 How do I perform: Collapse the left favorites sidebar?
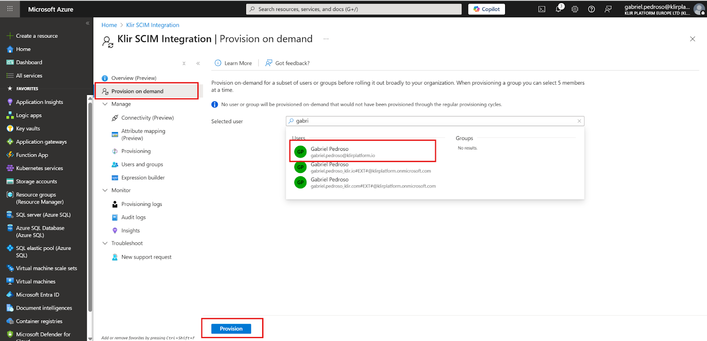pos(87,23)
